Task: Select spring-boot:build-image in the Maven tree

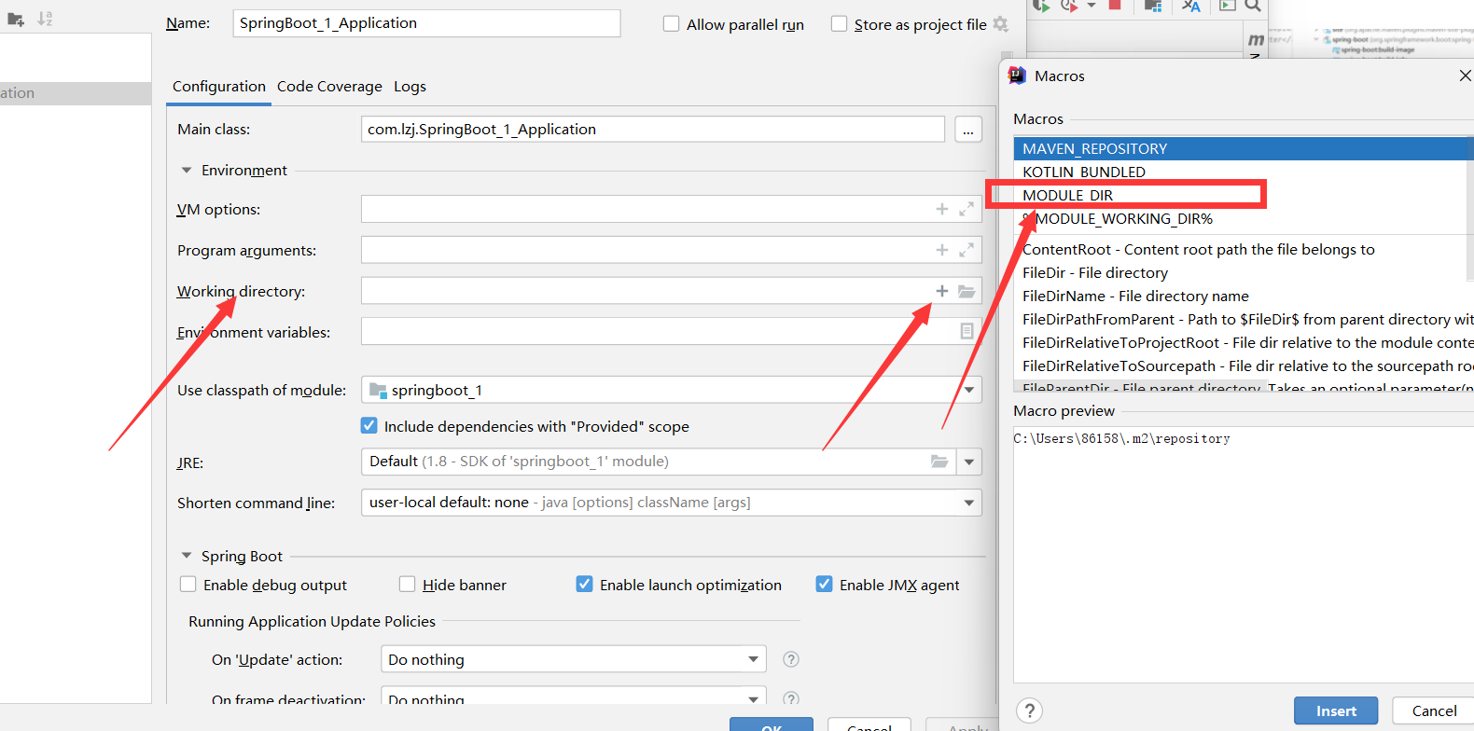Action: [x=1377, y=49]
